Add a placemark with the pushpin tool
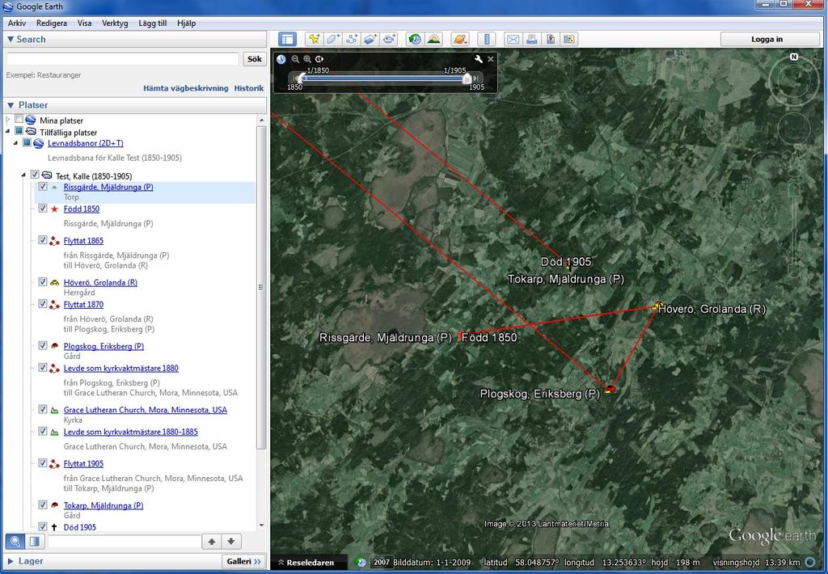The image size is (828, 574). 315,39
